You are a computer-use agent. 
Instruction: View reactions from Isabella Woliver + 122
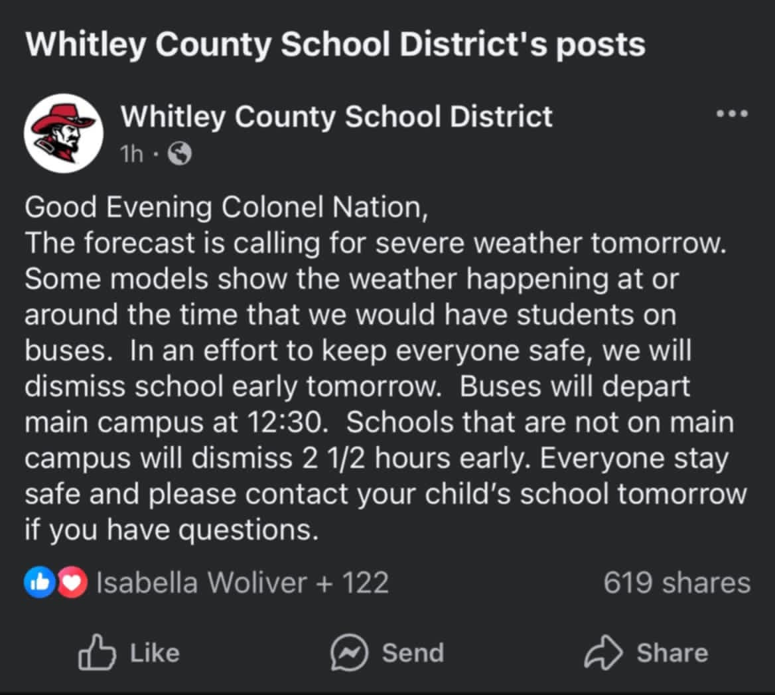(242, 582)
